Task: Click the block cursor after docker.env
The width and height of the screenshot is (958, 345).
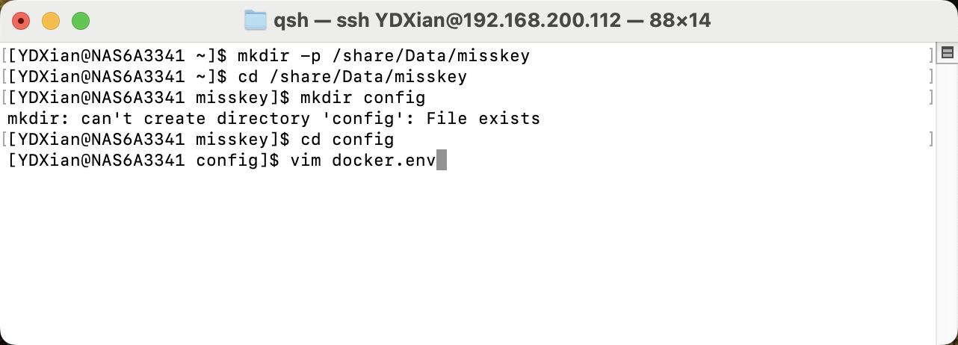Action: tap(441, 160)
